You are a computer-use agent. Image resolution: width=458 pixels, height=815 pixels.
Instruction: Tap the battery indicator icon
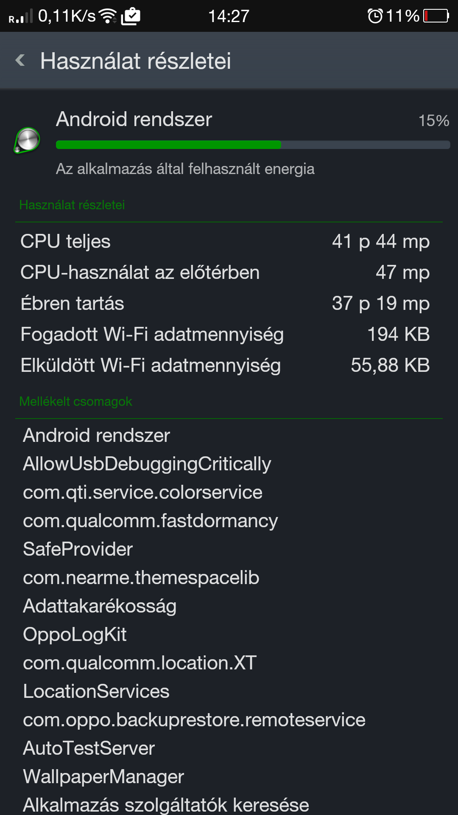pos(436,16)
